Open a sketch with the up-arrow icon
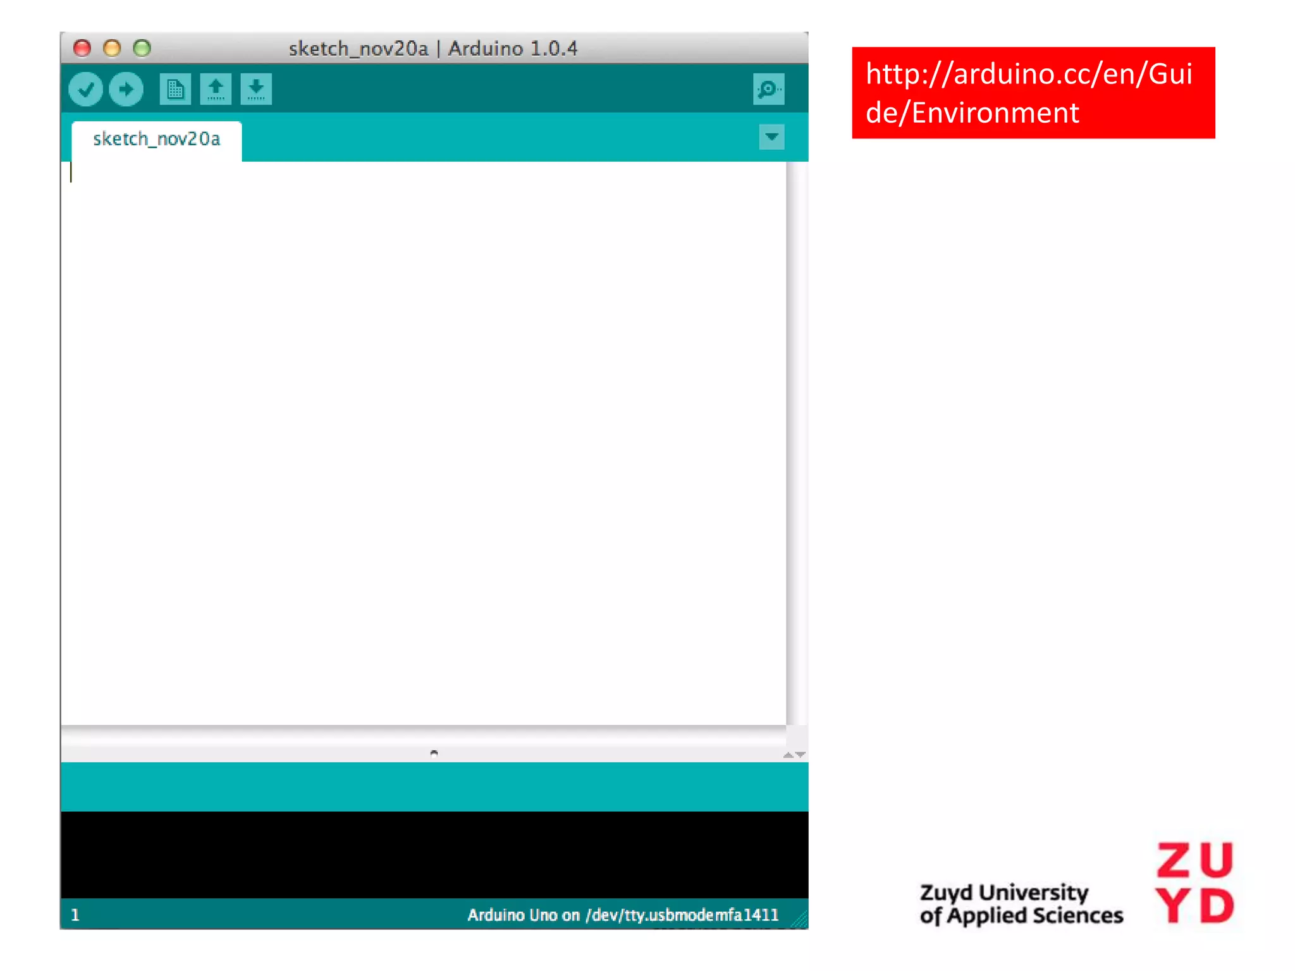The height and width of the screenshot is (971, 1295). point(216,89)
